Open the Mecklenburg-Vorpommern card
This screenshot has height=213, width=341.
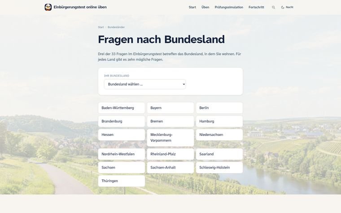pos(170,138)
